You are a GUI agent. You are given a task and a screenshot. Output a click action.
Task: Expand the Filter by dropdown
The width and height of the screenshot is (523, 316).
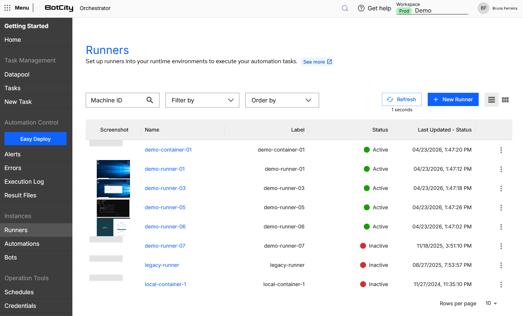coord(202,100)
